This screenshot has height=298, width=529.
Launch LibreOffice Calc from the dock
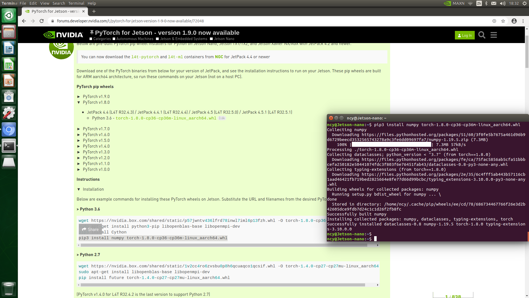[9, 64]
